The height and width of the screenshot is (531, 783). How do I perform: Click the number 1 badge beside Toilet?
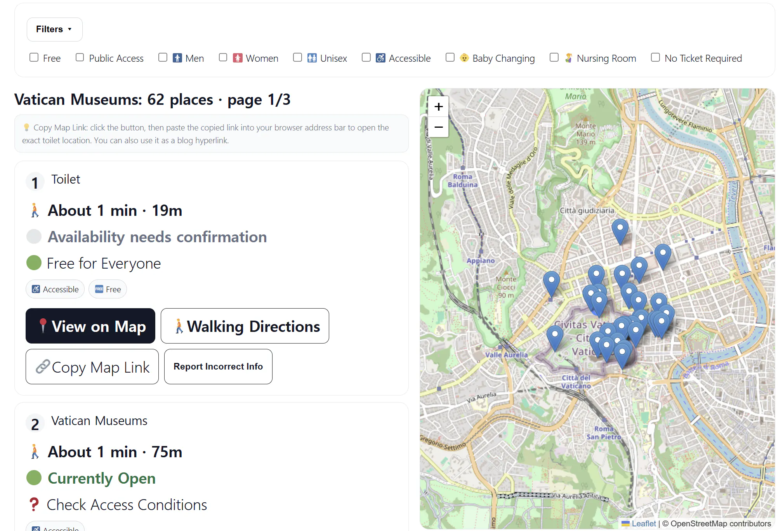pyautogui.click(x=35, y=182)
